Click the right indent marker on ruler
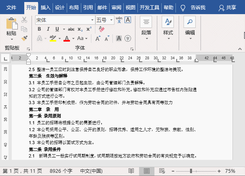Screen dimensions: 245x176 (x=196, y=60)
